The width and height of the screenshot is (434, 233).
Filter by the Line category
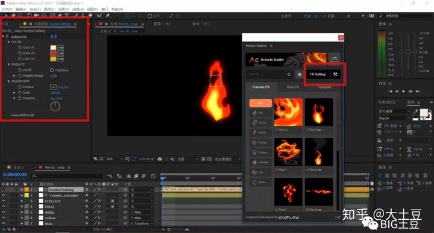tap(260, 172)
